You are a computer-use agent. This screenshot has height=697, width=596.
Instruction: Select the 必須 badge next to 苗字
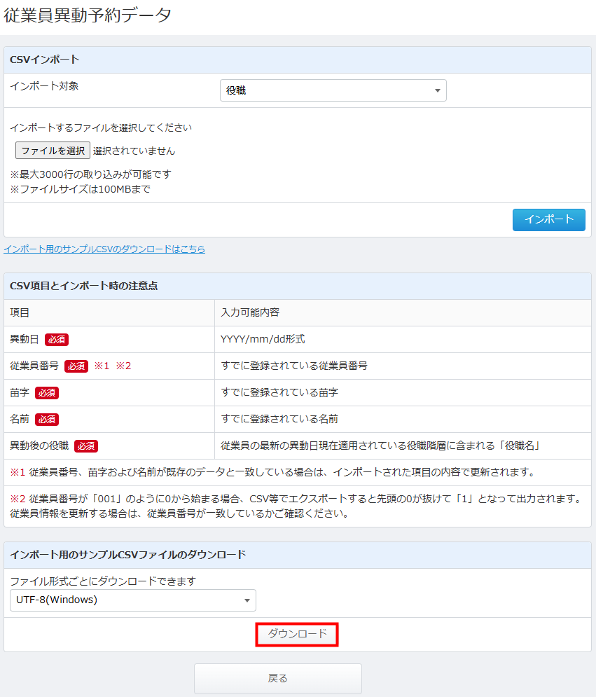tap(47, 393)
